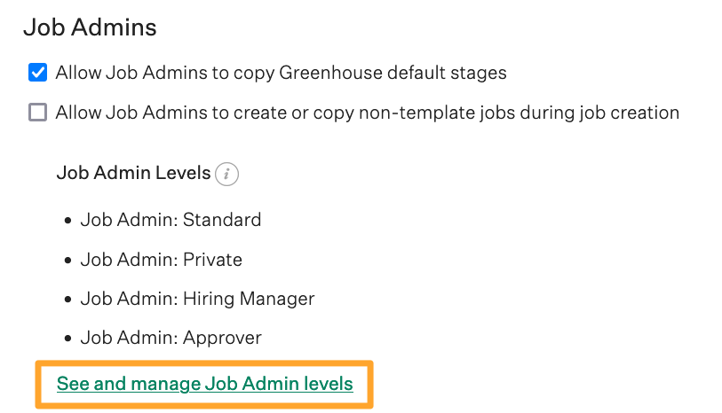Select the Job Admin: Standard list item
Screen dimensions: 722x413
pos(171,219)
